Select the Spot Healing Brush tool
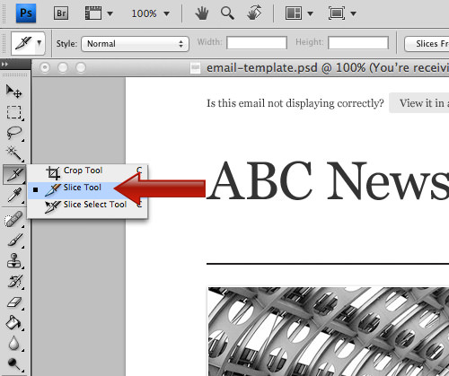Viewport: 449px width, 376px height. coord(13,219)
